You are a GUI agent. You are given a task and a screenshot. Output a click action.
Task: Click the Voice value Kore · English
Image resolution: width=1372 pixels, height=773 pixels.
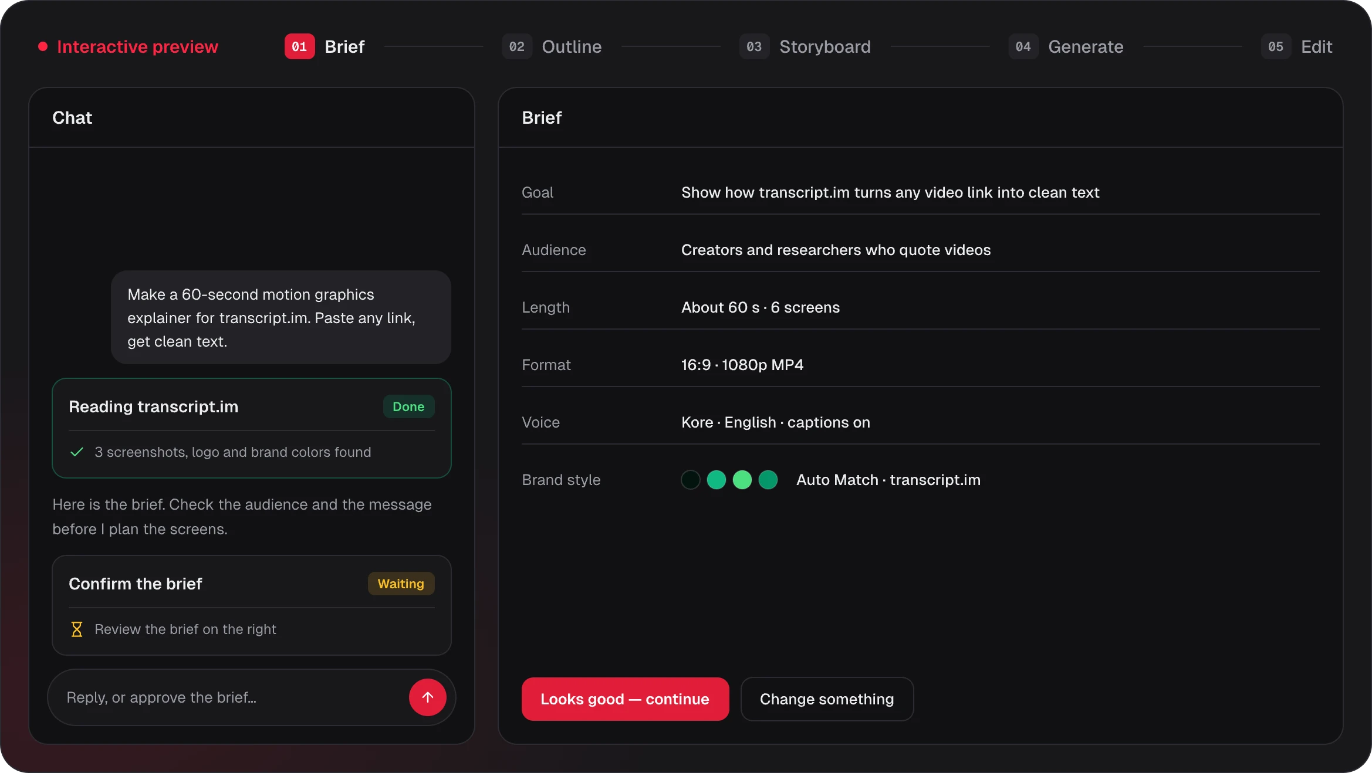click(x=775, y=422)
